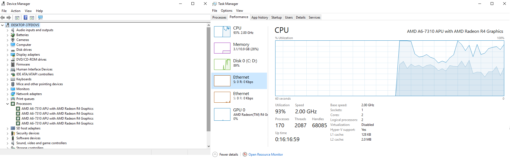Click the Scan for hardware changes monitor icon
The image size is (510, 160).
click(40, 17)
